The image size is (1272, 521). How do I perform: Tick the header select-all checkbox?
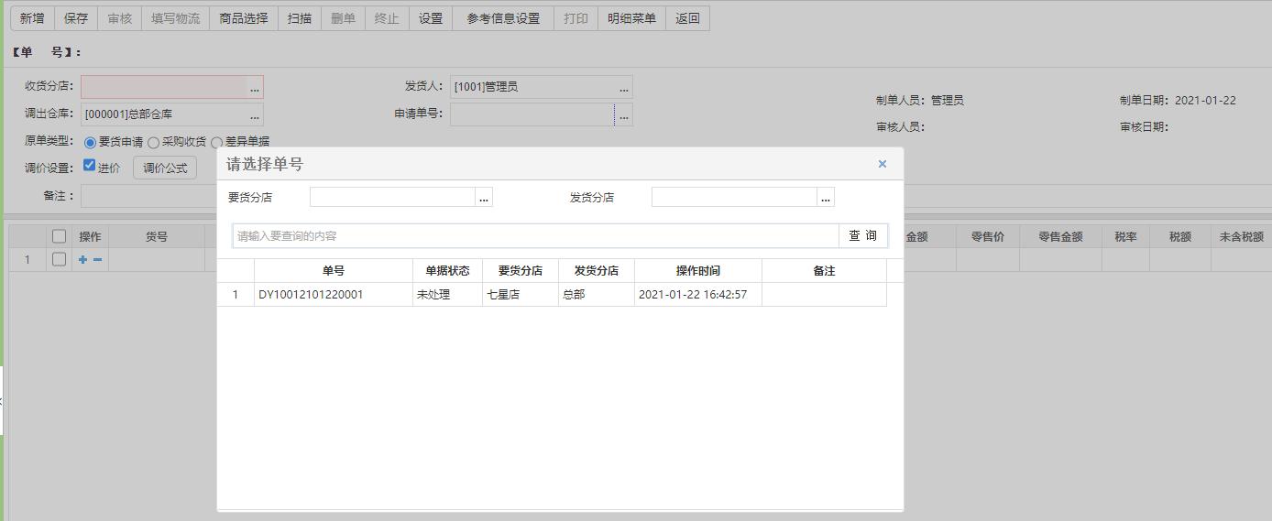coord(60,236)
